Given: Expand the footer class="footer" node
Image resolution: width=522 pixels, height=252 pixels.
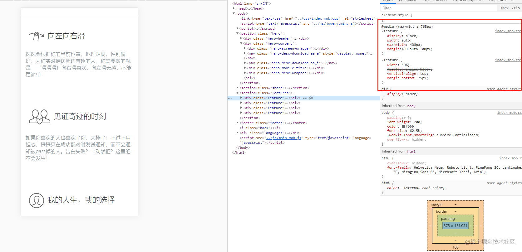Looking at the screenshot, I should (x=238, y=123).
